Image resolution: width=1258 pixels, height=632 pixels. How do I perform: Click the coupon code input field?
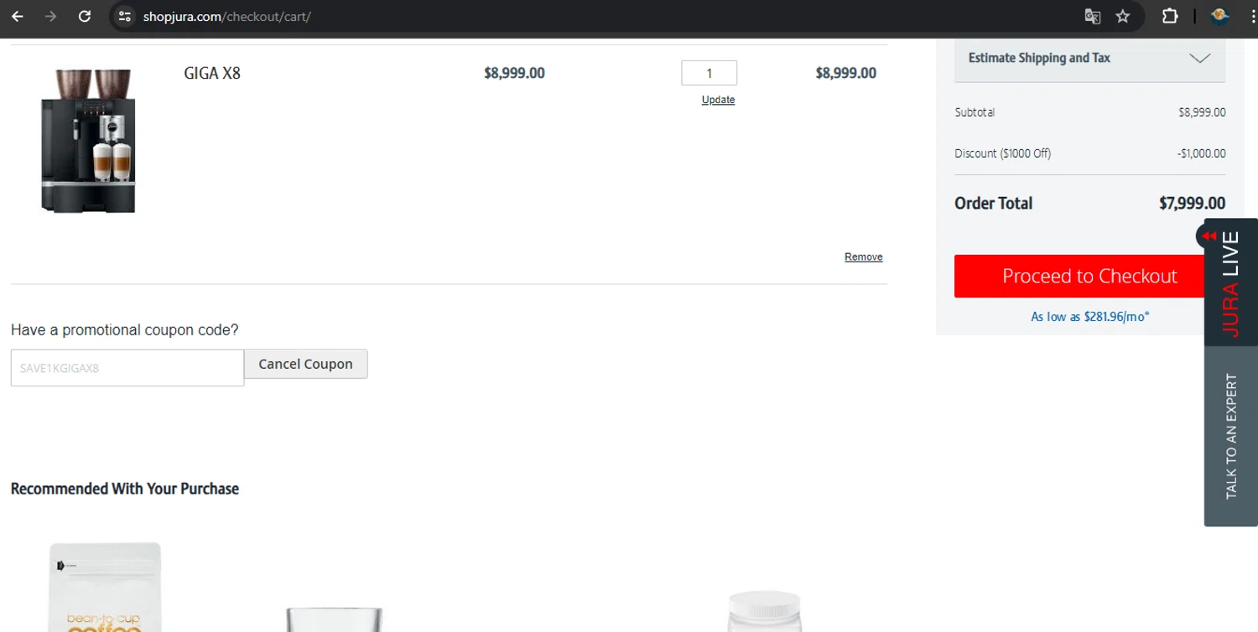[x=127, y=368]
